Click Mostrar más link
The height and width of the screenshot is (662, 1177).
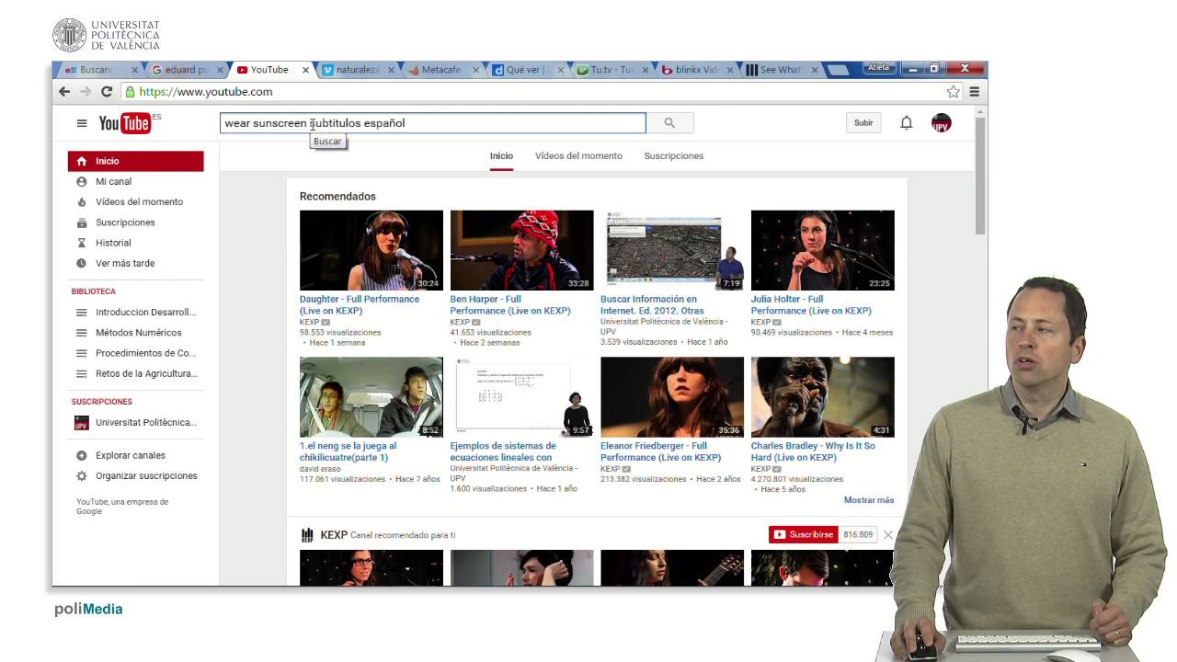point(869,500)
